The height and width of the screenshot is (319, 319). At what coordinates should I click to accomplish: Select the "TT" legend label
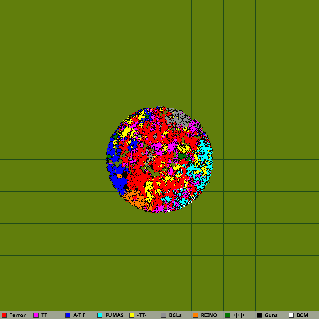pyautogui.click(x=44, y=315)
